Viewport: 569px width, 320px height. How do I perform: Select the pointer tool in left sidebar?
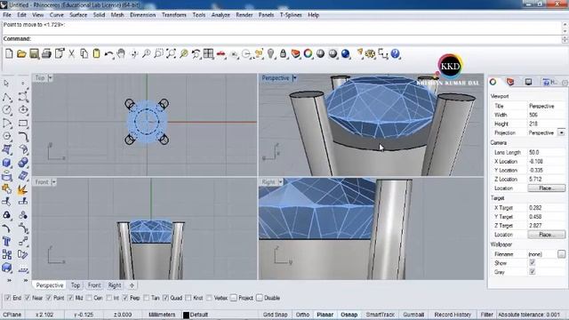pyautogui.click(x=6, y=84)
